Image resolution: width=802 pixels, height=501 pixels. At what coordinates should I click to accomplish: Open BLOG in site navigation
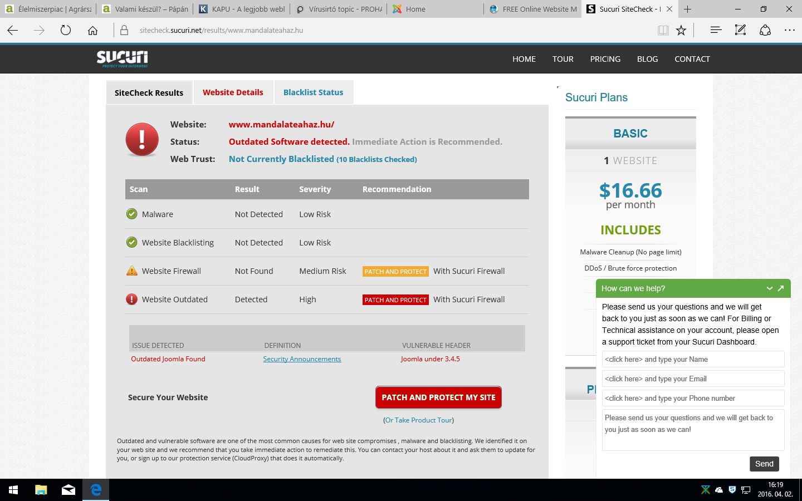pos(647,59)
